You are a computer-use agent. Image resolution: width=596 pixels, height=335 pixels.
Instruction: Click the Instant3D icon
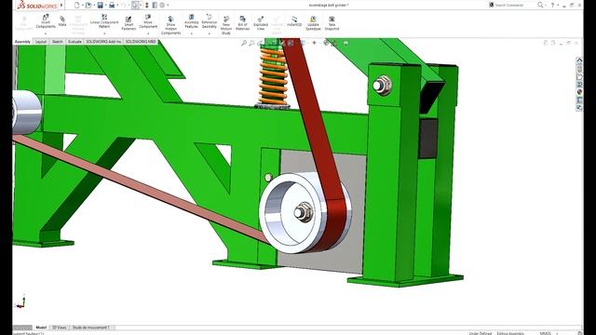[x=294, y=19]
